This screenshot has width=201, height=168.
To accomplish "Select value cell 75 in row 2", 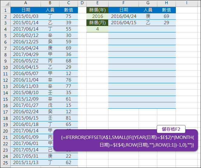I will click(69, 16).
